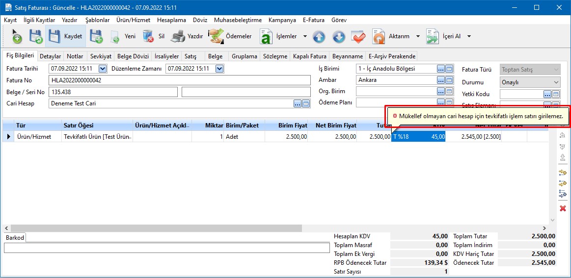
Task: Print the invoice using Yazdır icon
Action: 187,36
